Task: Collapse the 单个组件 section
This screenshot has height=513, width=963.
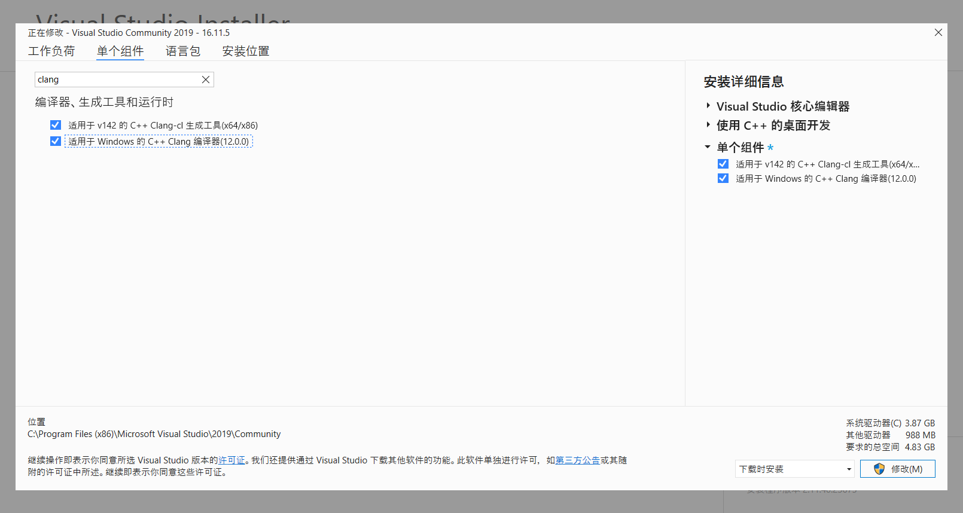Action: [x=708, y=147]
